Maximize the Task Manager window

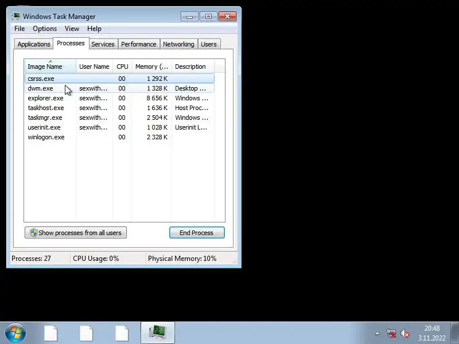coord(208,17)
